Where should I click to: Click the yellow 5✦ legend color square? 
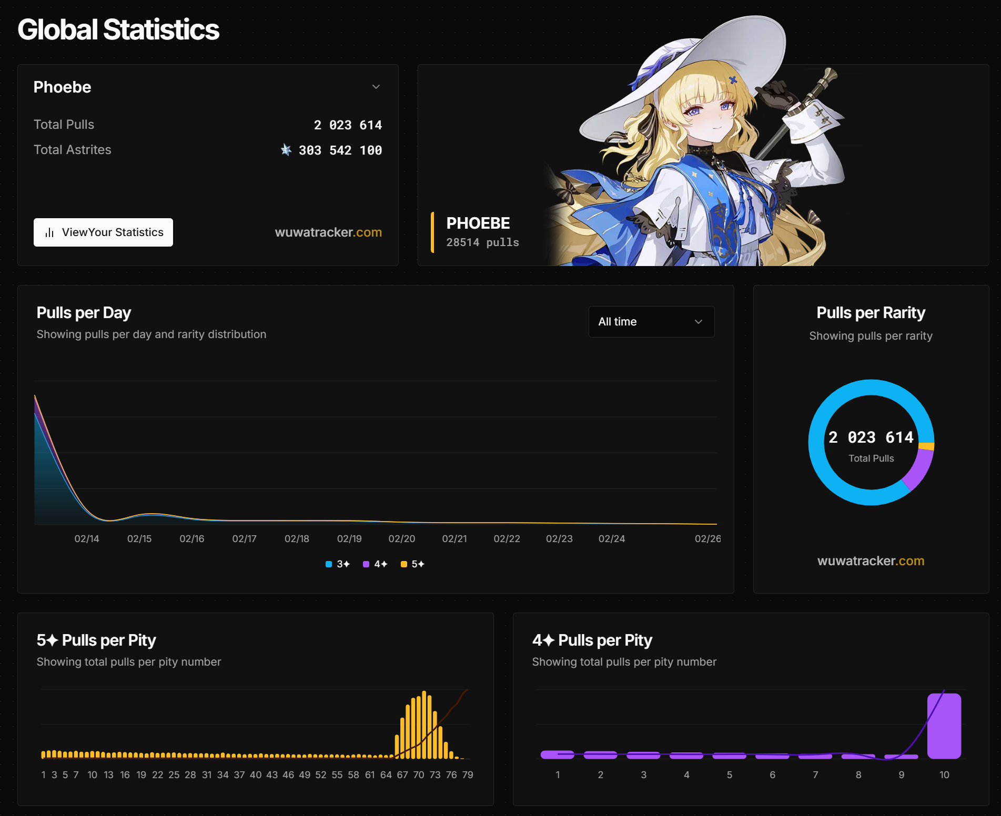pyautogui.click(x=404, y=564)
